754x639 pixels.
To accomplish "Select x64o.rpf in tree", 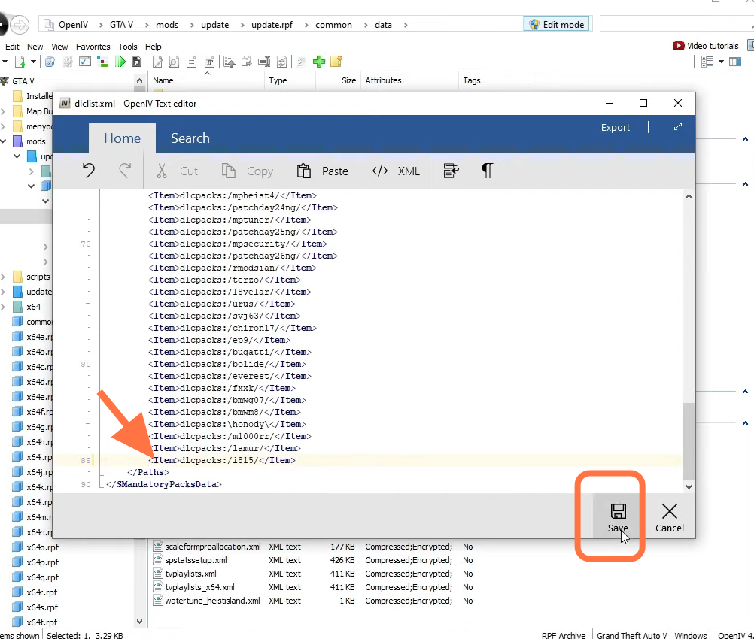I will tap(42, 547).
